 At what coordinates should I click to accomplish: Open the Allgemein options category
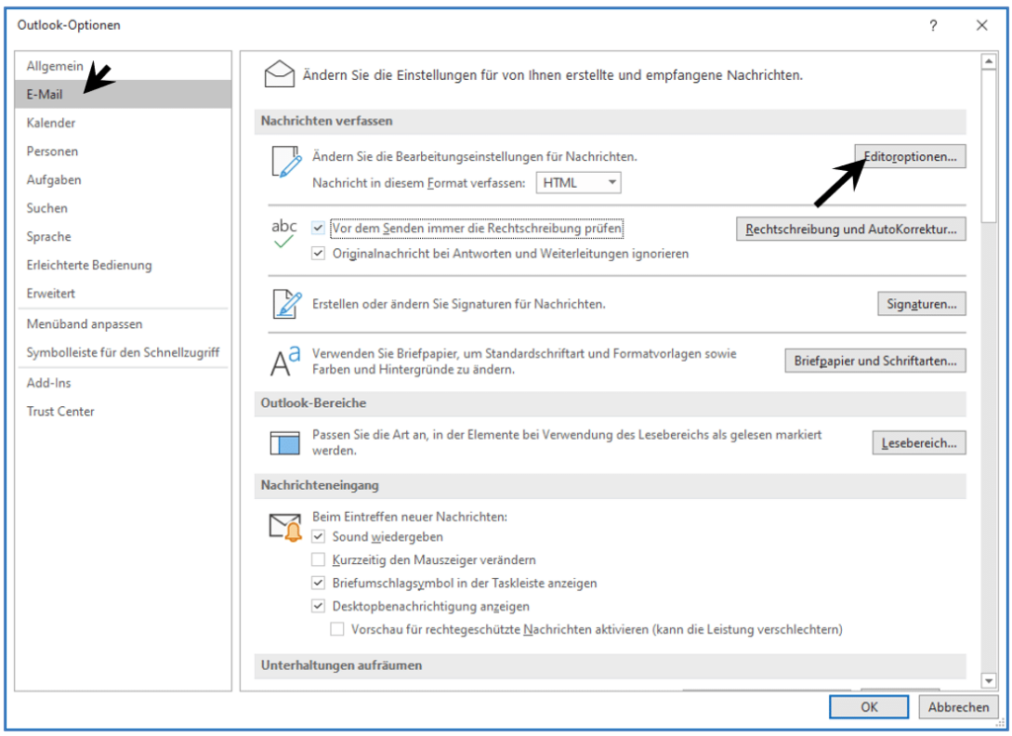[55, 66]
